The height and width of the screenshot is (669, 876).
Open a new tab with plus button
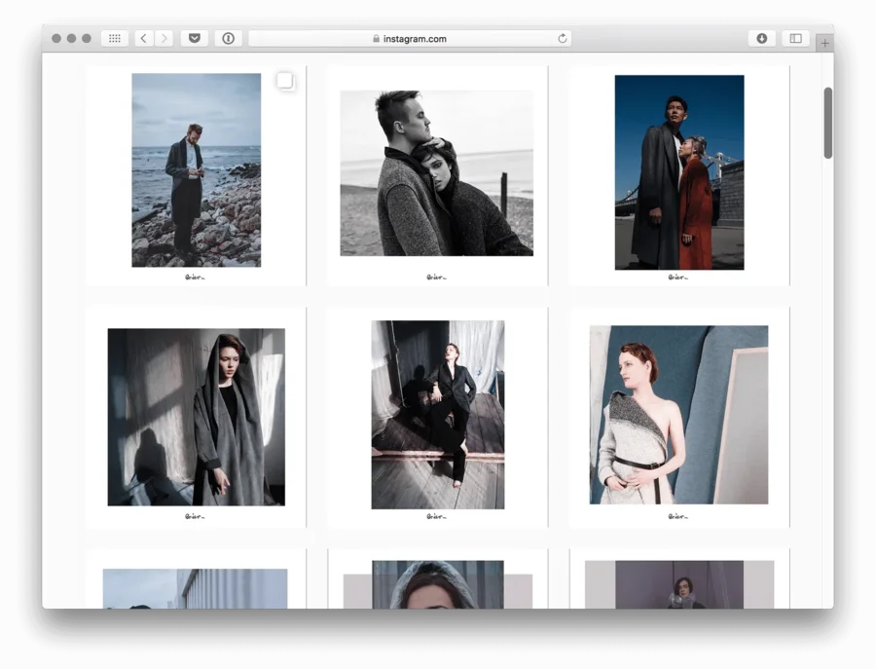pos(824,43)
